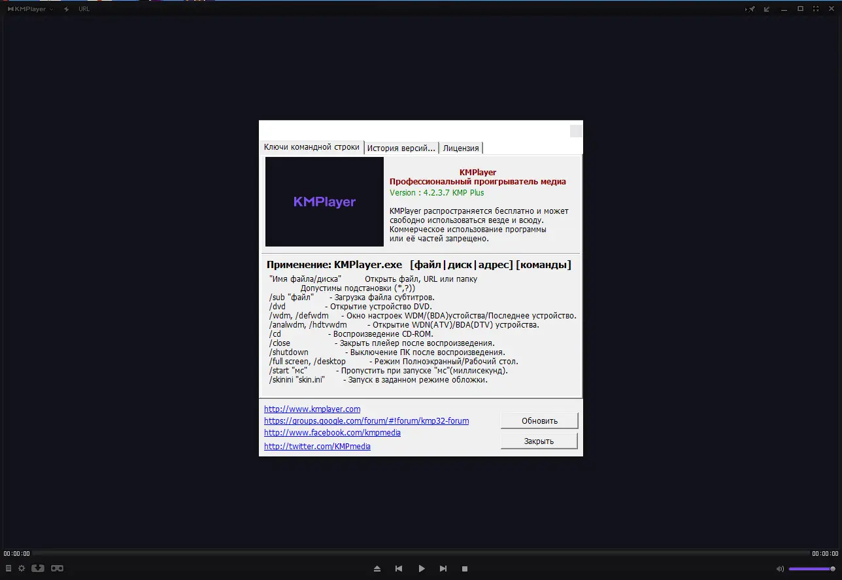Mute audio with the speaker icon
Screen dimensions: 842x580
coord(780,569)
